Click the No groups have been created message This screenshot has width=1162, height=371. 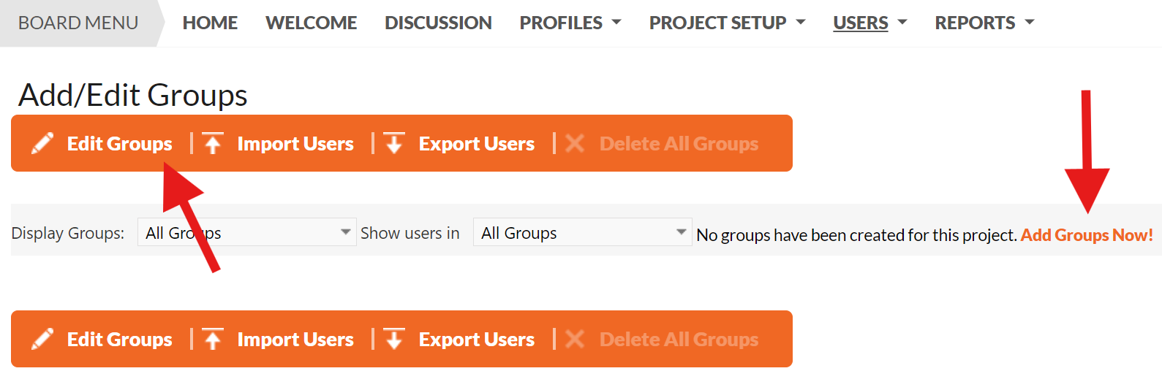pos(857,235)
